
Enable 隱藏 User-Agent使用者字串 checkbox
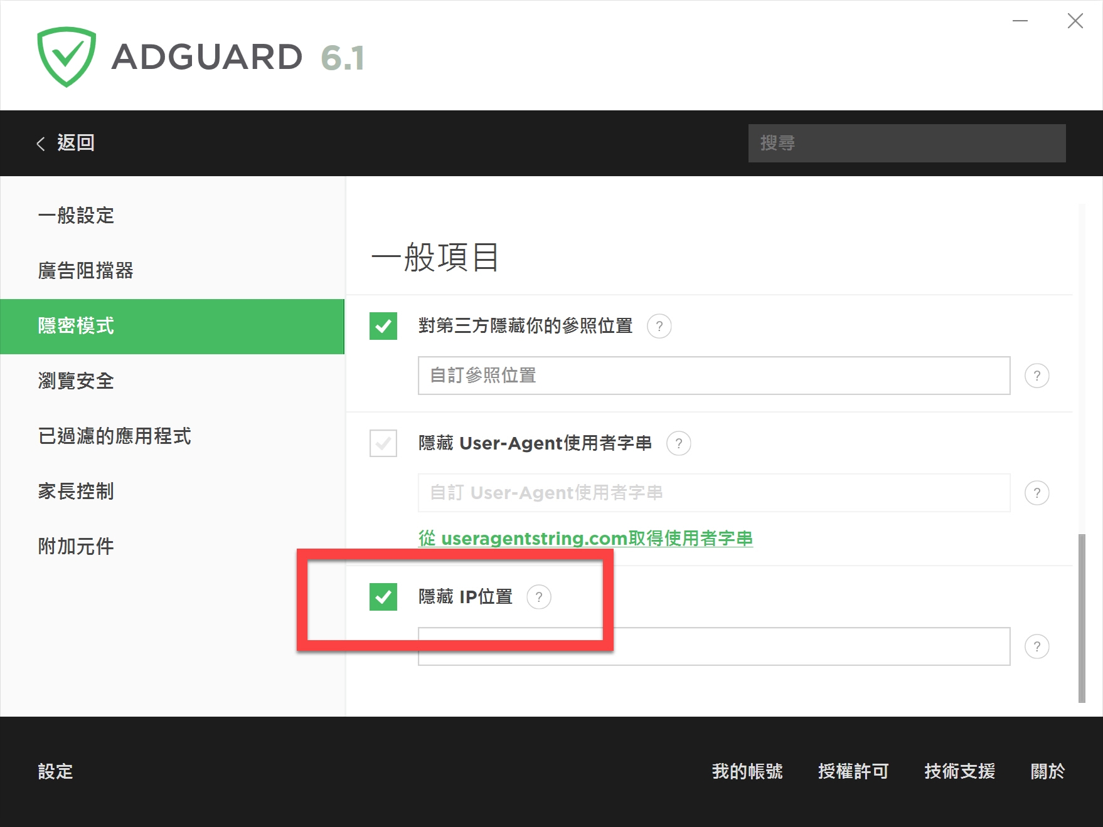tap(383, 443)
